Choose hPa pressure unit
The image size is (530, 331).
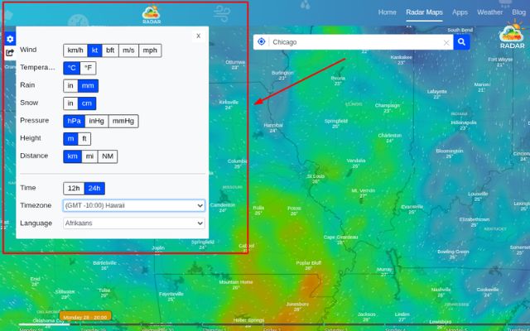[x=74, y=121]
